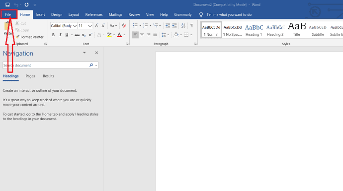Activate the Format Painter
The width and height of the screenshot is (343, 191).
(x=29, y=37)
